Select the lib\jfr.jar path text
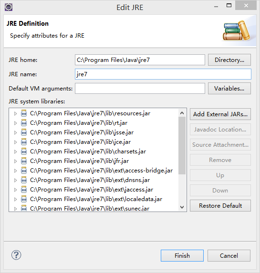Viewport: 260px width, 273px height. (79, 161)
